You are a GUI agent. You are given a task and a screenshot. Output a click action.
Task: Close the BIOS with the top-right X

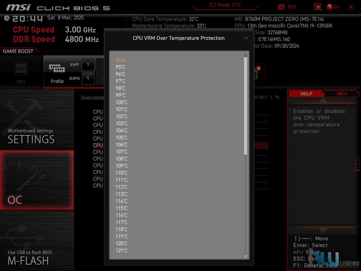(x=351, y=7)
